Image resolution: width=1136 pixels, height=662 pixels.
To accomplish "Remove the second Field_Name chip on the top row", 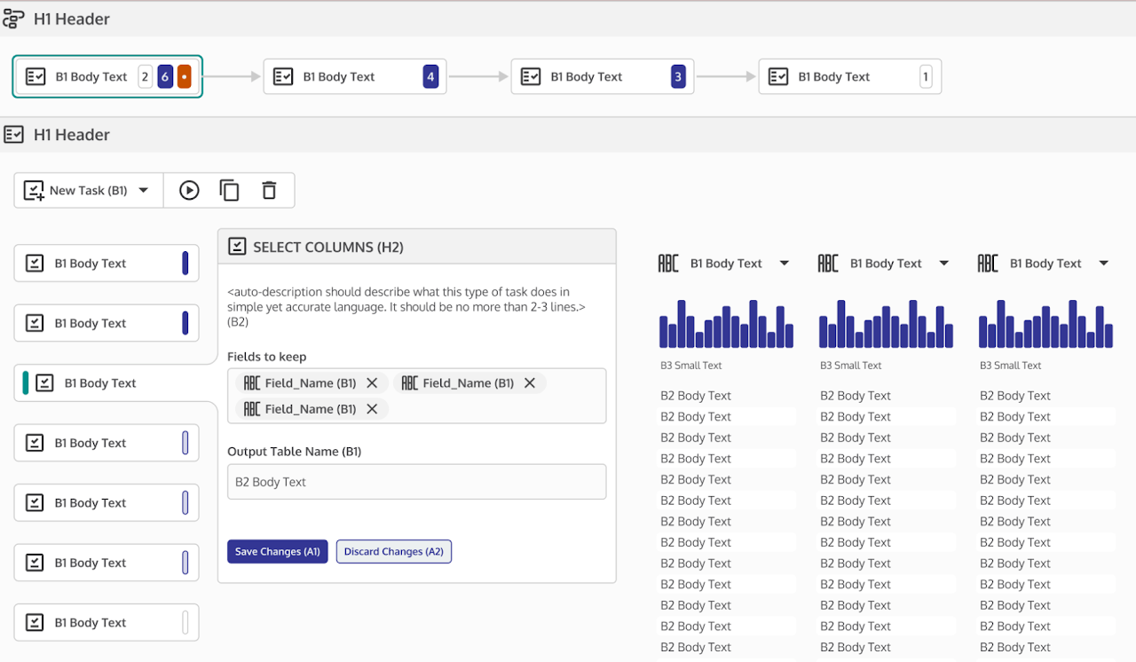I will point(530,382).
